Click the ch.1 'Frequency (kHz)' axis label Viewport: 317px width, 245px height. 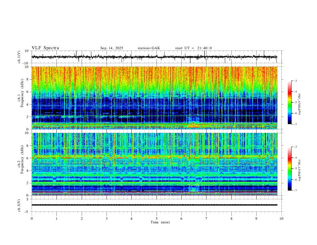[22, 93]
